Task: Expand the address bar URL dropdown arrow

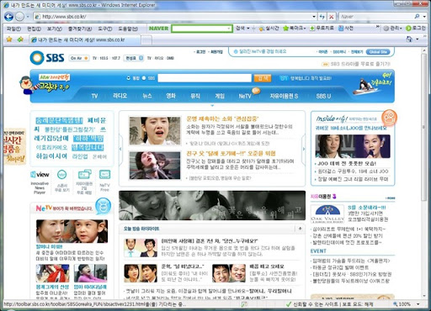Action: [314, 17]
